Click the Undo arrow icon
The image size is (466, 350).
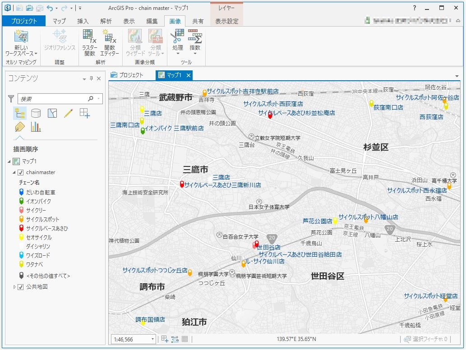pos(50,8)
